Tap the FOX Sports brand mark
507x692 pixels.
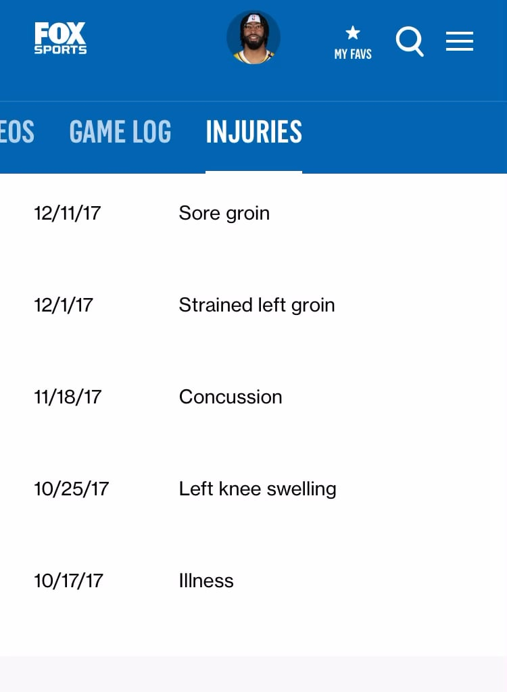(60, 37)
